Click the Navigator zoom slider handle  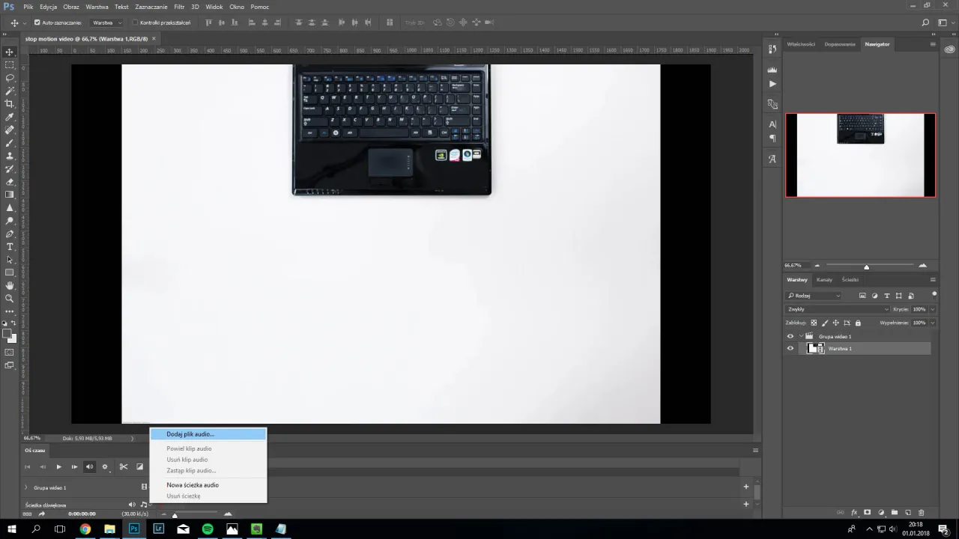[x=867, y=267]
